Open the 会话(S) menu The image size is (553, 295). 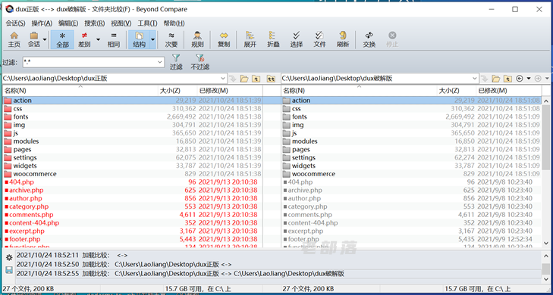click(15, 23)
